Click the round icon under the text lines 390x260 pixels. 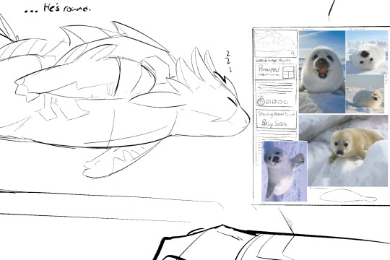point(261,102)
